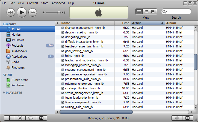Switch to Cover Flow view

[153, 12]
